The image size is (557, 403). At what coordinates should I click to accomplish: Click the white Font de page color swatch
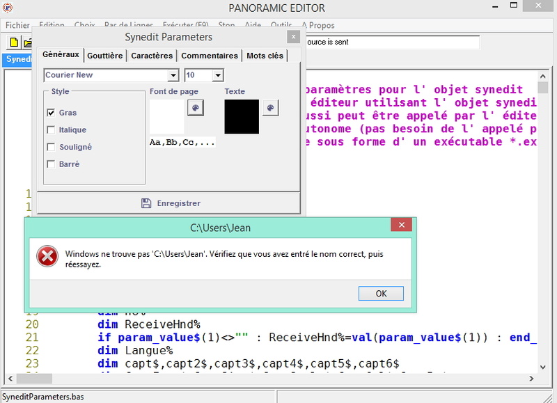[167, 117]
